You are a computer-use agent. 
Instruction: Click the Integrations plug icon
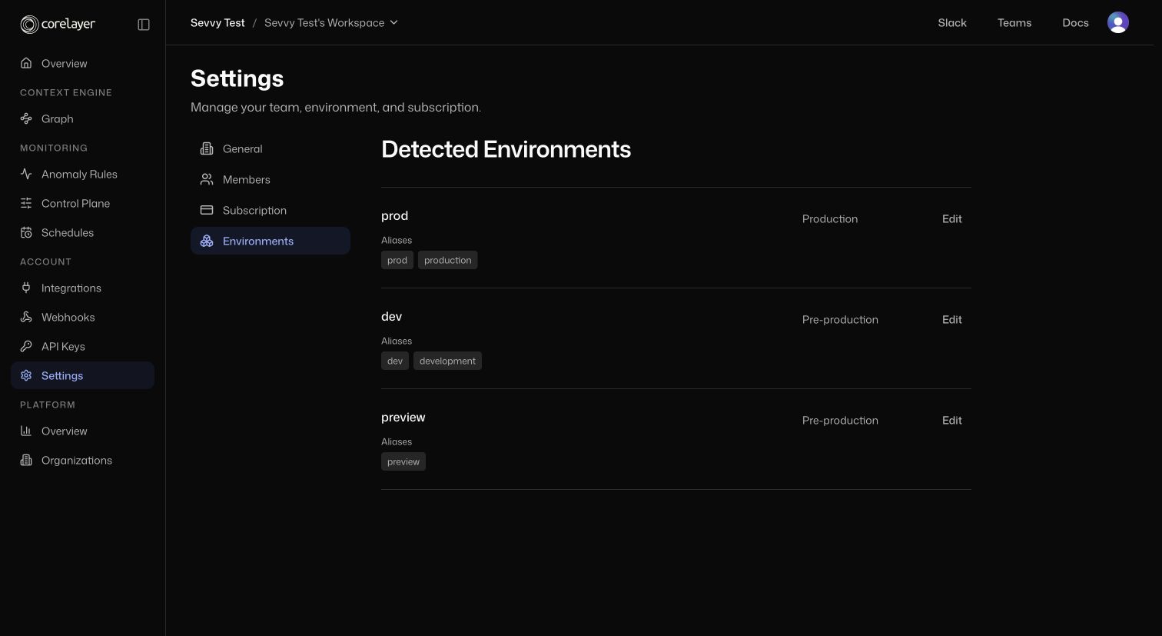point(26,288)
